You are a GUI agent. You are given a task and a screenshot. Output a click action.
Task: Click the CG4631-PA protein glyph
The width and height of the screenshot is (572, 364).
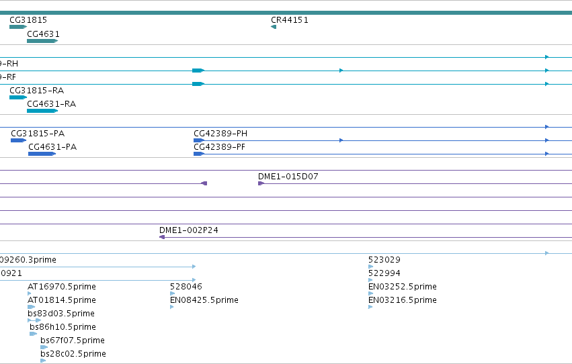pos(42,154)
